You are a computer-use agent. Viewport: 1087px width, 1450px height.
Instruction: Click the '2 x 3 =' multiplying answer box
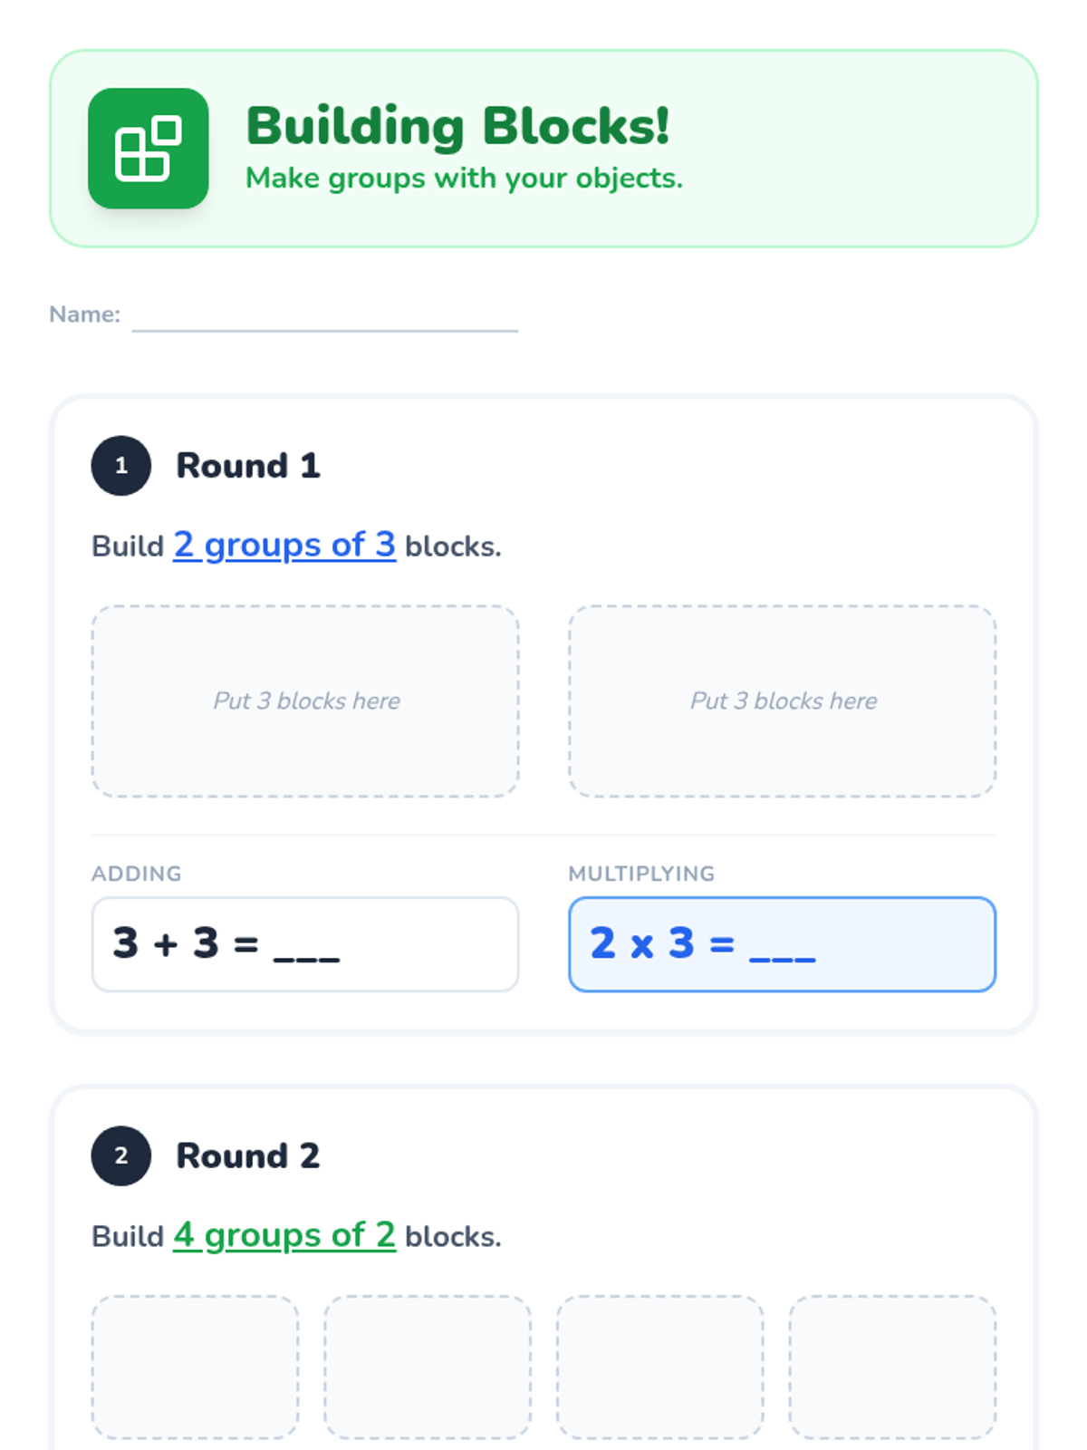[782, 943]
